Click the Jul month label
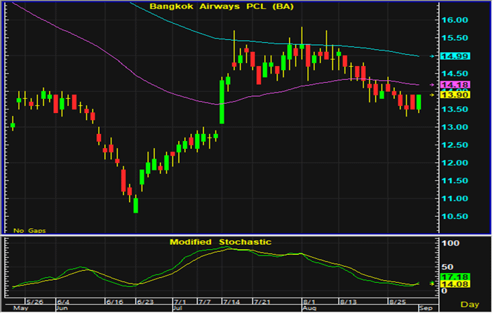493x313 pixels. coord(177,308)
